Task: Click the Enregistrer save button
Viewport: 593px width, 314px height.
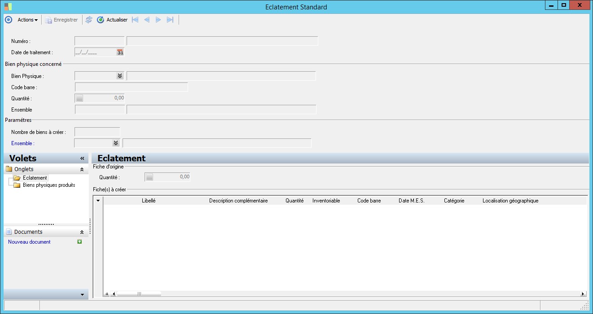Action: 61,20
